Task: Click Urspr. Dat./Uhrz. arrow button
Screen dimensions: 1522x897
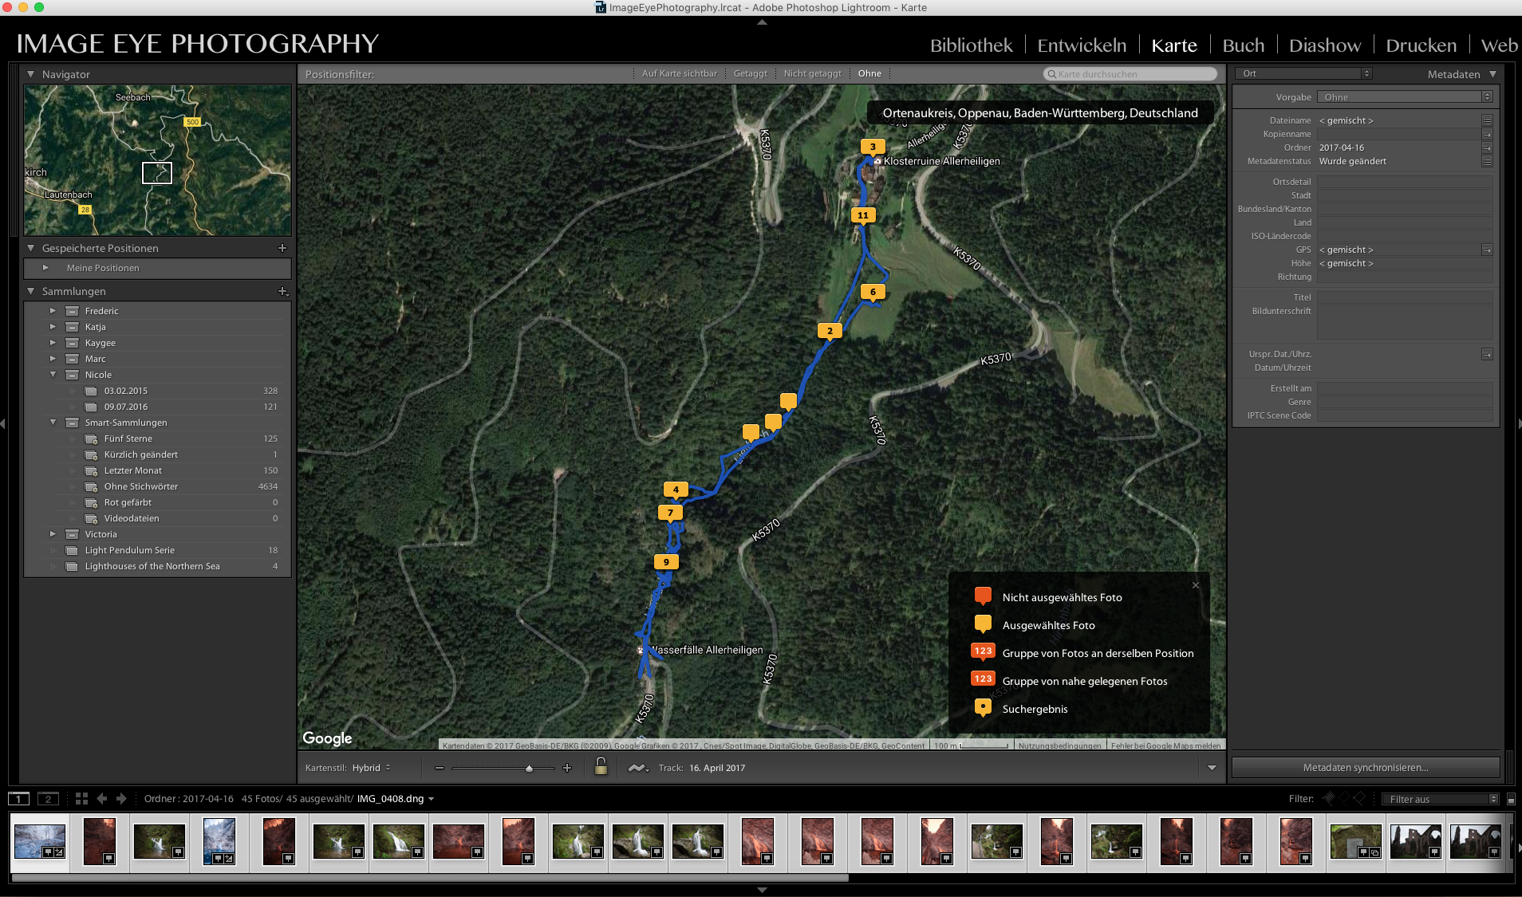Action: pyautogui.click(x=1487, y=354)
